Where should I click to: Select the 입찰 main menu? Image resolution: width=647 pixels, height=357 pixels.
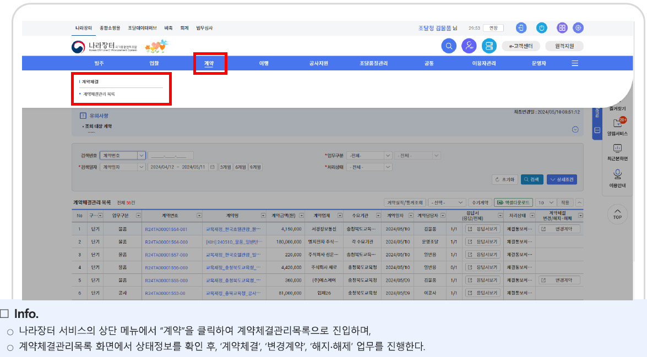coord(154,63)
